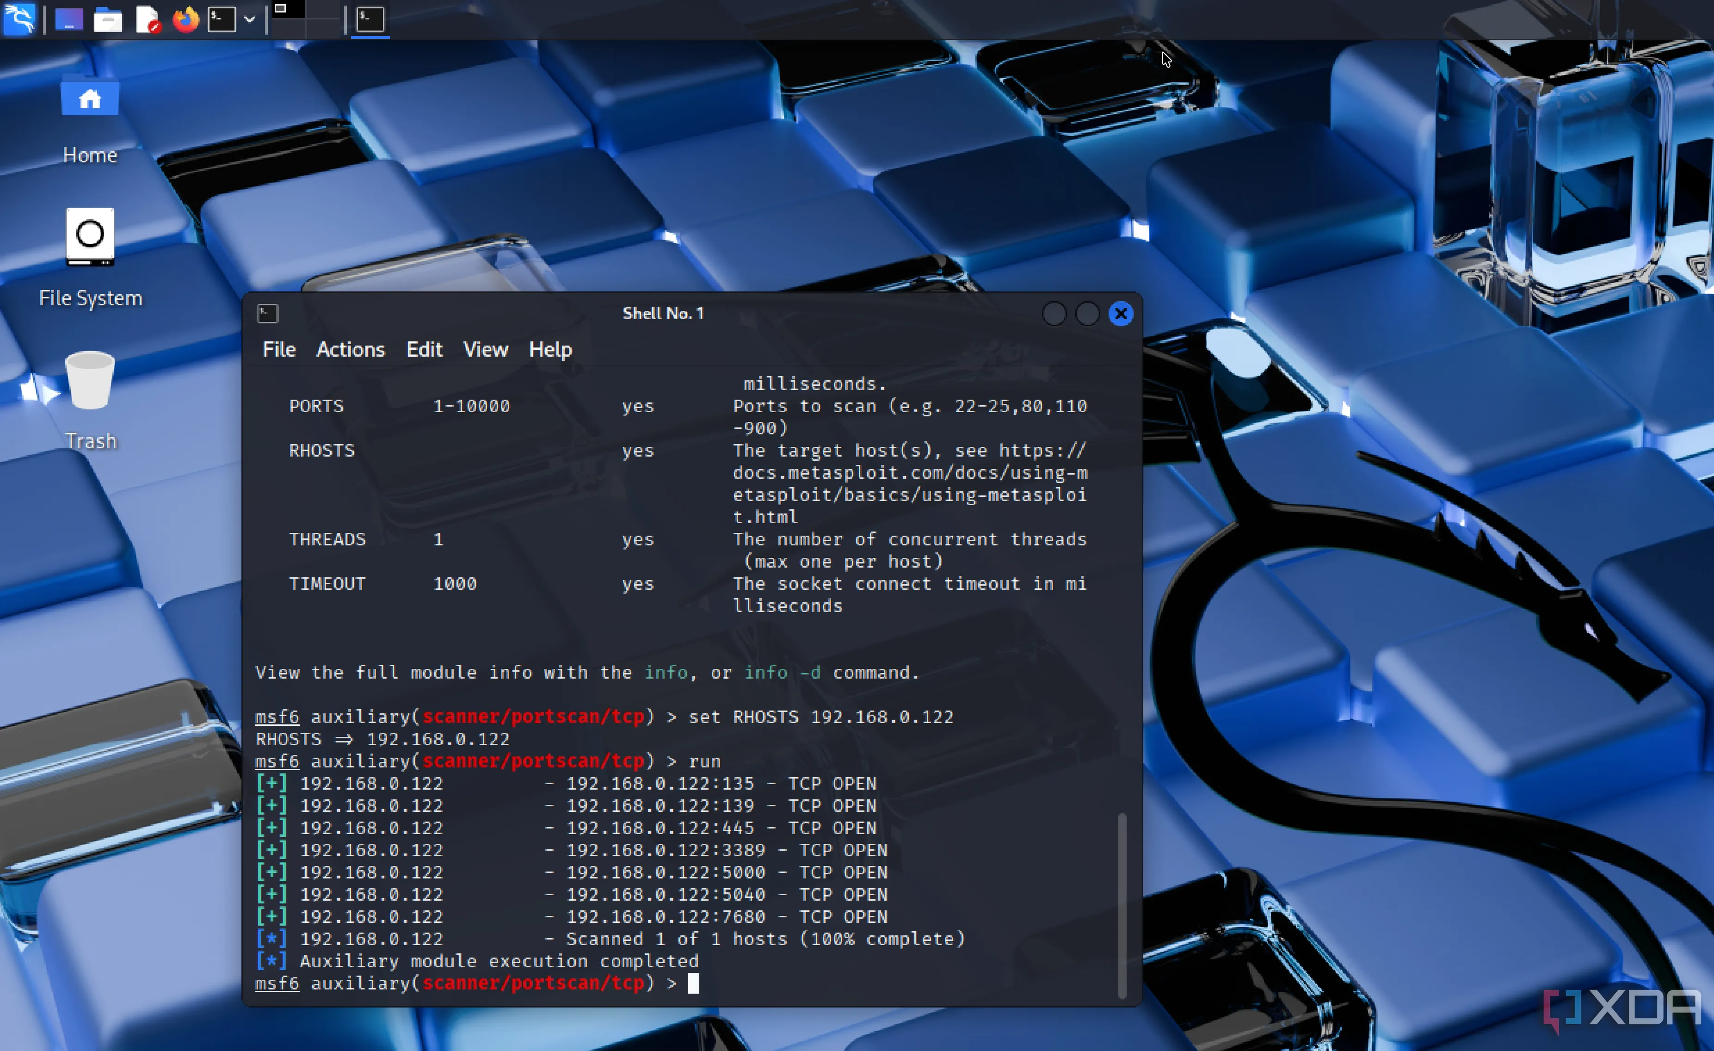Open the View menu in the terminal
Screen dimensions: 1714x1051
(x=486, y=349)
